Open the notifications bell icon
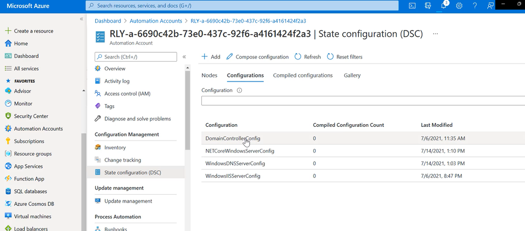 [443, 6]
